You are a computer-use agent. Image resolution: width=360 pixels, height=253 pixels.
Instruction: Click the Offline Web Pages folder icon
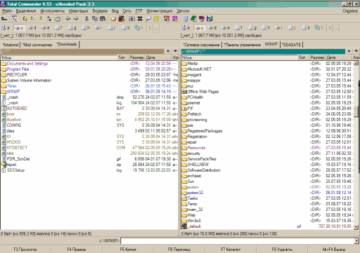(x=184, y=92)
